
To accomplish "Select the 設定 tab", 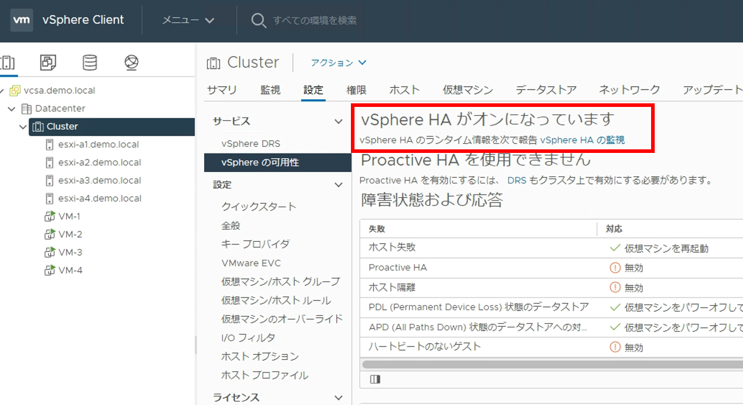I will tap(313, 90).
